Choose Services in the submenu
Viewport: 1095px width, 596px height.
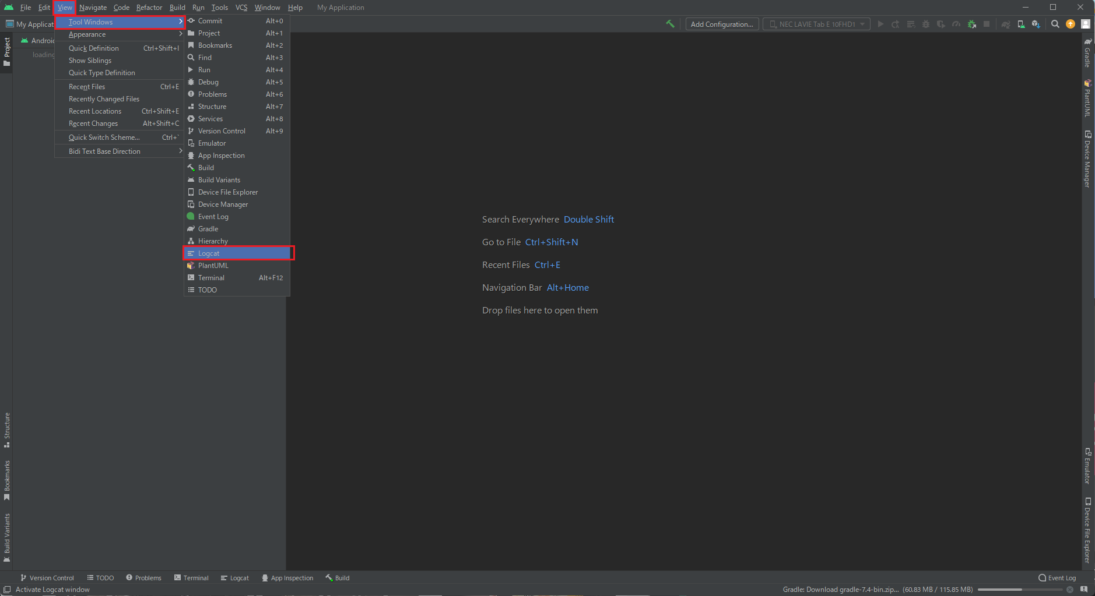coord(237,119)
